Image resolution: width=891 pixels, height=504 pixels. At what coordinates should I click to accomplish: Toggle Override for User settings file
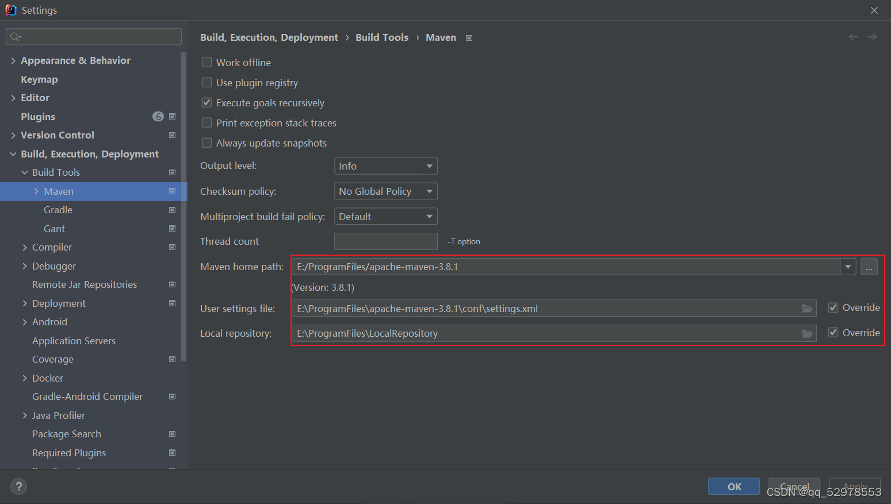coord(833,307)
